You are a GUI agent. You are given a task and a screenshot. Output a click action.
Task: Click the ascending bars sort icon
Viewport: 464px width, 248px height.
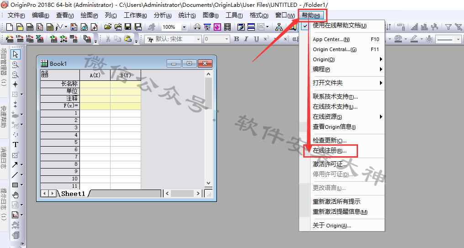tap(415, 27)
